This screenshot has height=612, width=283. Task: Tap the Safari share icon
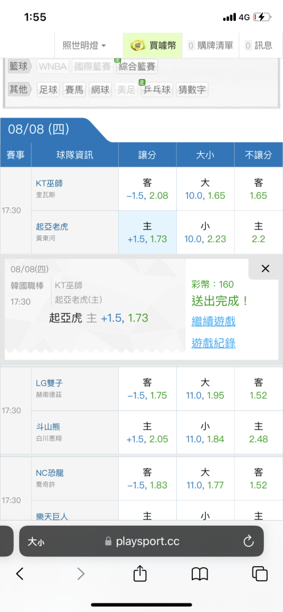pyautogui.click(x=140, y=574)
